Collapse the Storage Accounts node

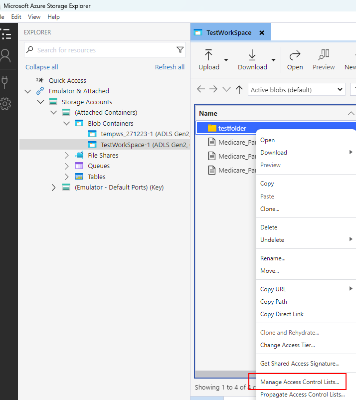tap(40, 102)
